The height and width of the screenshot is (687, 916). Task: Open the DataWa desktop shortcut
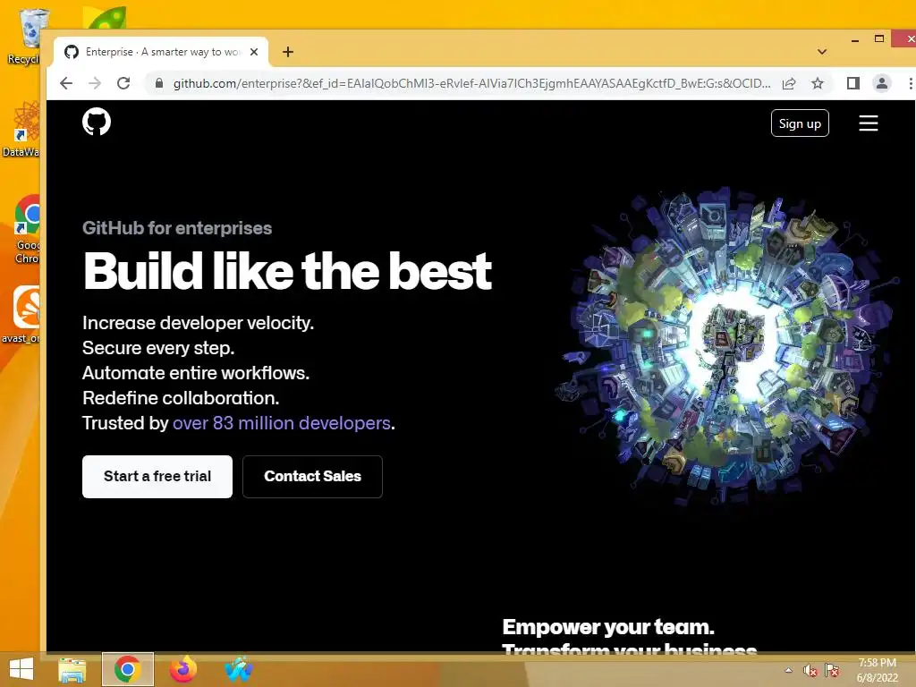coord(21,130)
